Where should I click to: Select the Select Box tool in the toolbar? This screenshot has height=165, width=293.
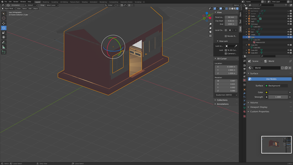click(4, 14)
